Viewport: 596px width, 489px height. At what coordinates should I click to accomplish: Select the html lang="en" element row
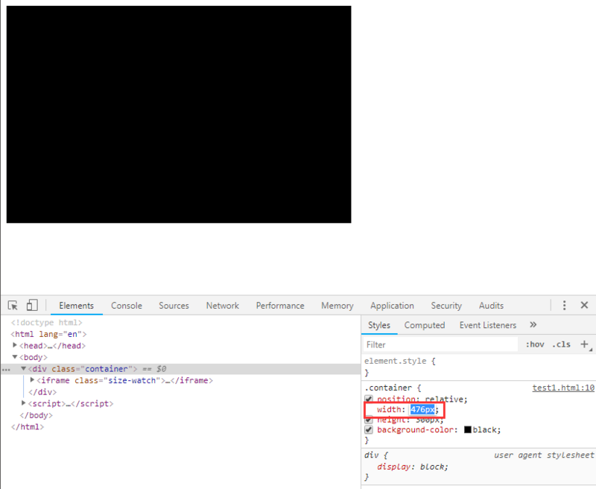(x=48, y=334)
